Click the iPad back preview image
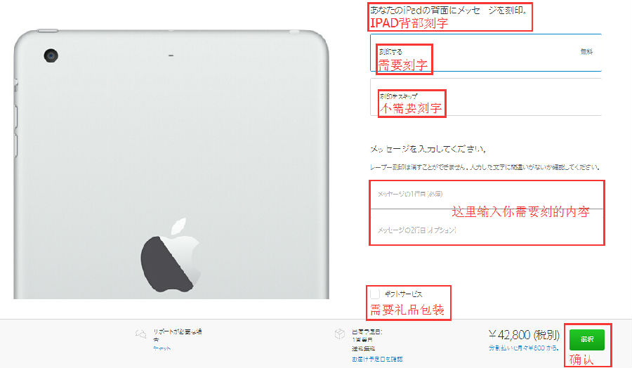The height and width of the screenshot is (368, 632). [x=171, y=164]
